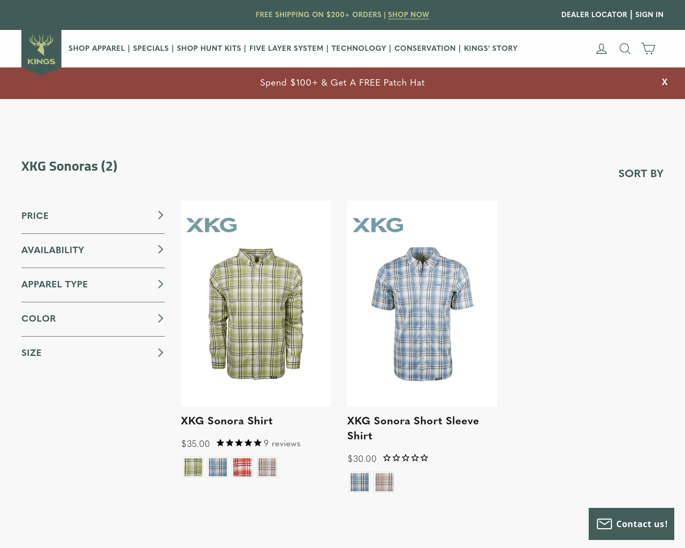This screenshot has height=548, width=685.
Task: Open XKG Sonora Shirt title link
Action: 227,421
